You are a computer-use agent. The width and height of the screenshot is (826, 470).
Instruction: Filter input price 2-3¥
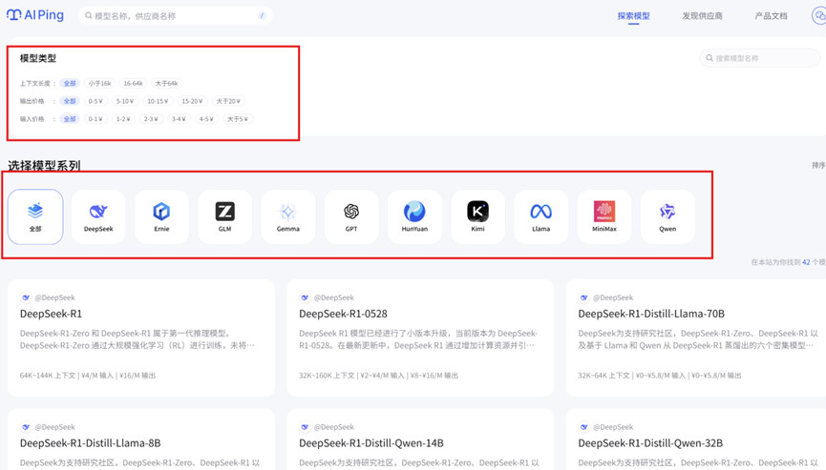pos(151,119)
